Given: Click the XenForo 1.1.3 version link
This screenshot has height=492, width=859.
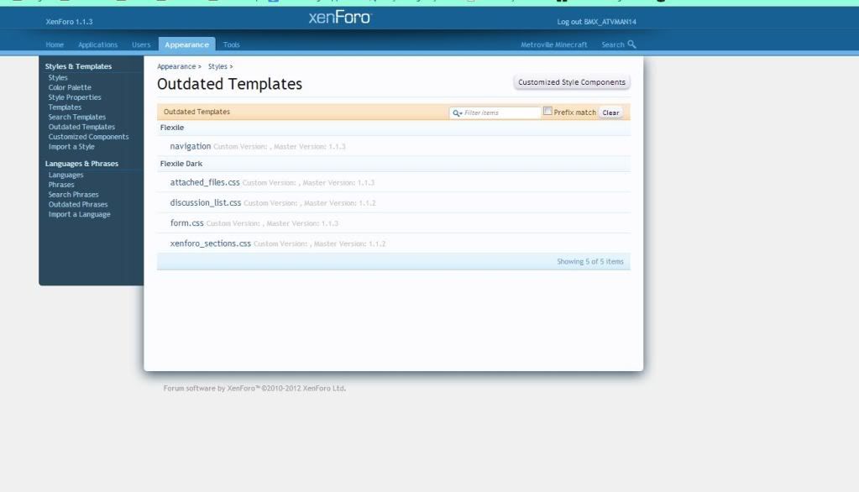Looking at the screenshot, I should [x=69, y=22].
